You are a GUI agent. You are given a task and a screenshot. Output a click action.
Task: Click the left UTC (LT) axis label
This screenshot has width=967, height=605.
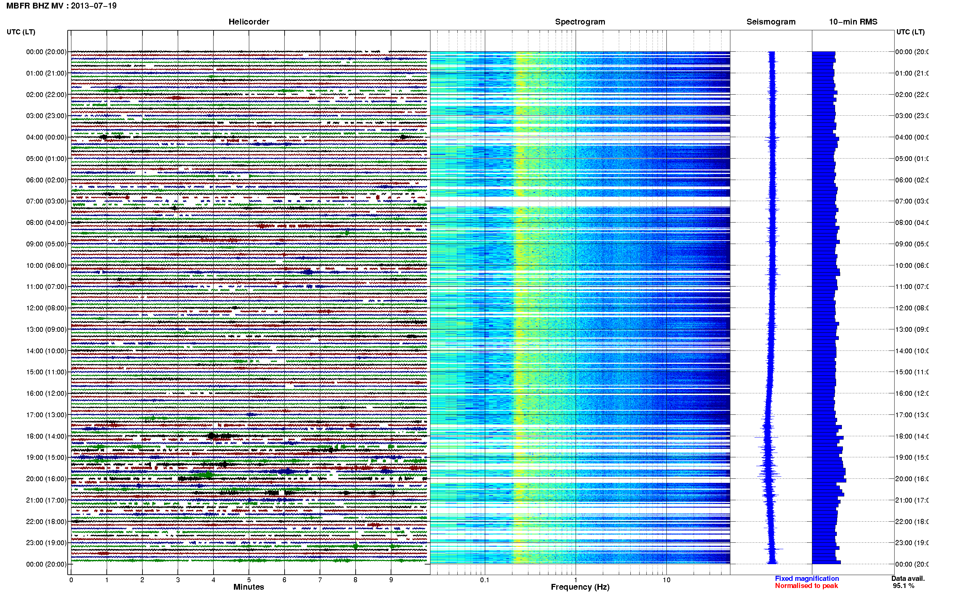tap(21, 32)
